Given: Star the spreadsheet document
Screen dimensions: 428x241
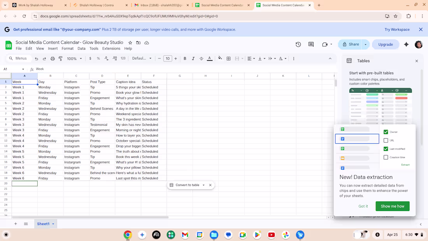Looking at the screenshot, I should (130, 42).
